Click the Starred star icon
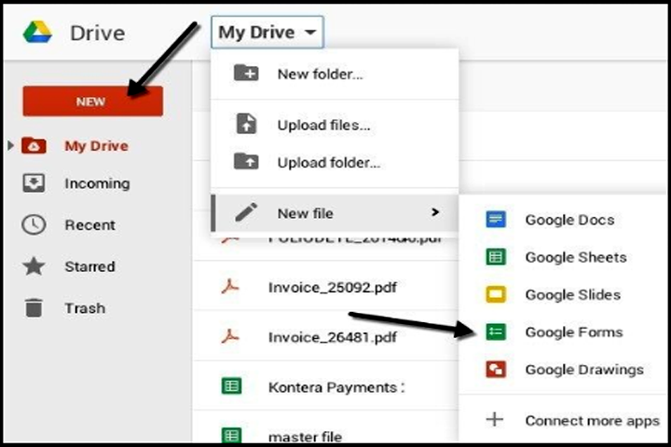The height and width of the screenshot is (447, 671). click(34, 266)
